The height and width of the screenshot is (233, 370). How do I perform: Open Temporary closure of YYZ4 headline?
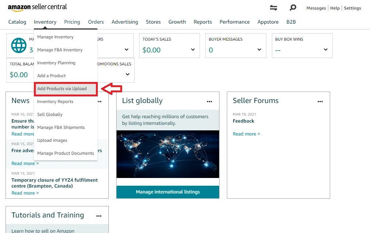click(x=55, y=183)
